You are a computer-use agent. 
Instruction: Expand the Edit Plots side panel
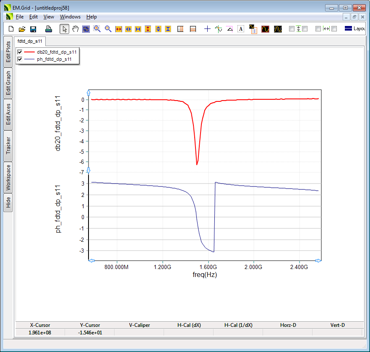click(8, 52)
